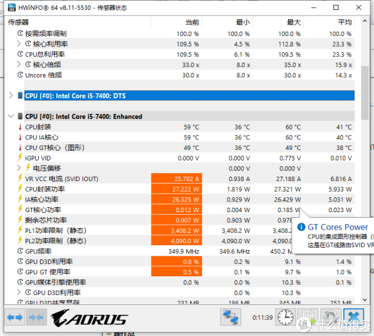374x336 pixels.
Task: Click lightning icon beside VR VCC 电流
Action: (x=21, y=179)
